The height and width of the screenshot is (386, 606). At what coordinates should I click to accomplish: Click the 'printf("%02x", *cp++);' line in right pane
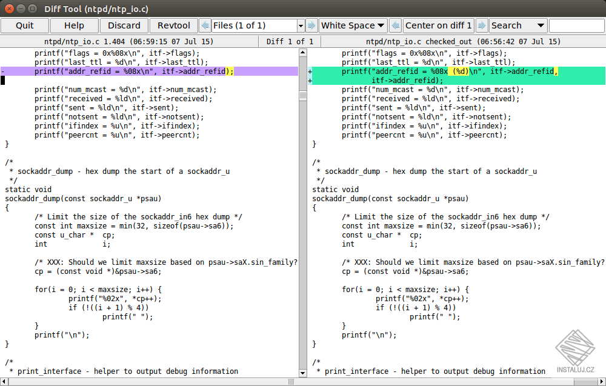pyautogui.click(x=422, y=299)
